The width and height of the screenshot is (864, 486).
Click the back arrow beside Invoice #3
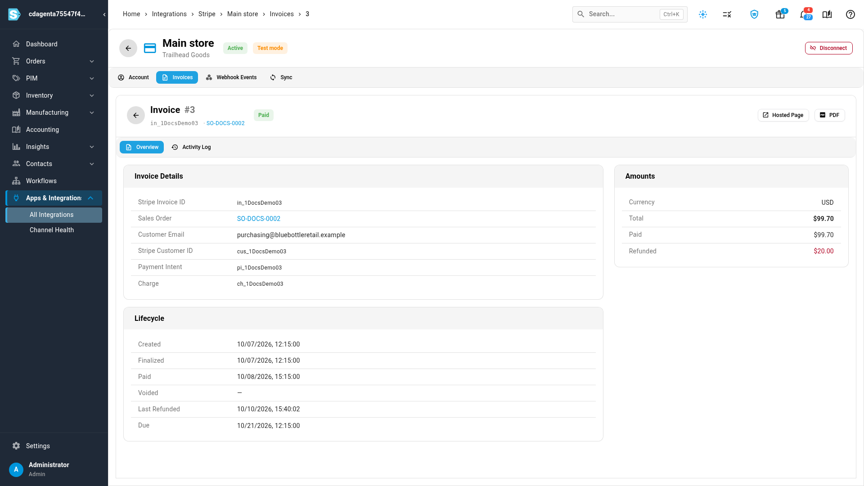[x=136, y=115]
